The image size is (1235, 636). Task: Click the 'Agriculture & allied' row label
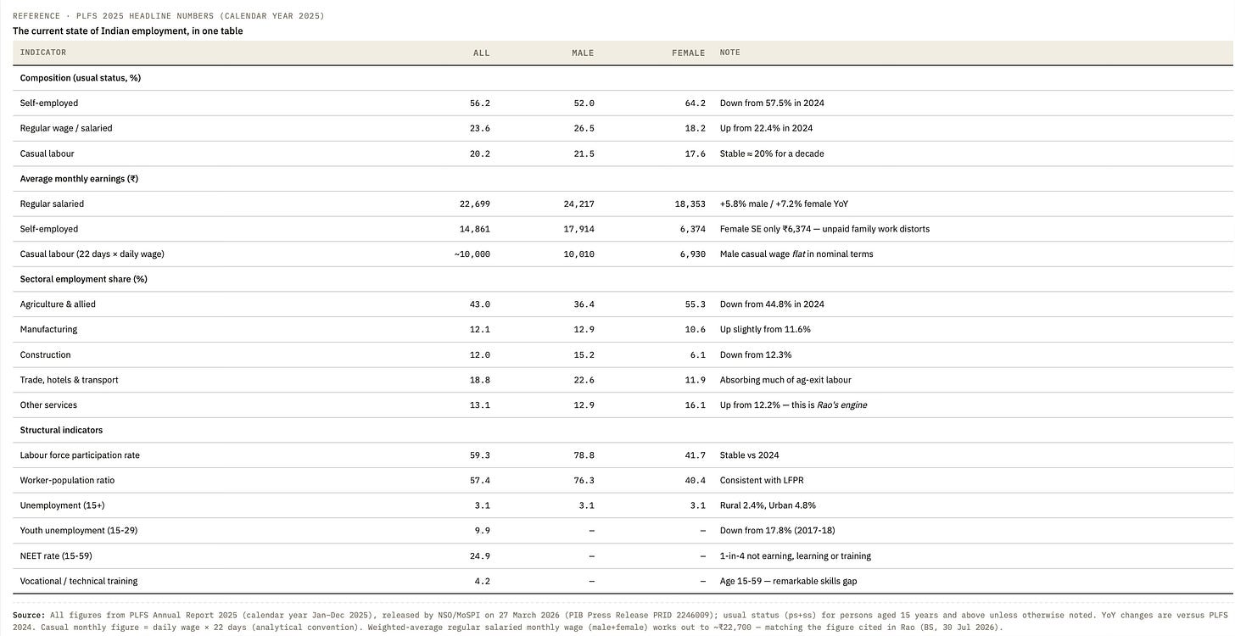[x=58, y=304]
